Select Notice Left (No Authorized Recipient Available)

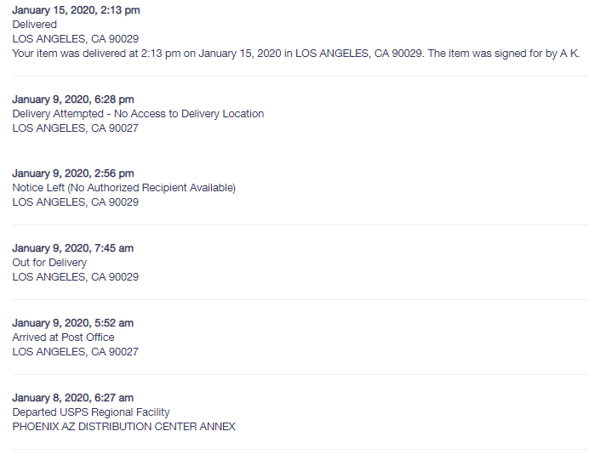click(124, 188)
